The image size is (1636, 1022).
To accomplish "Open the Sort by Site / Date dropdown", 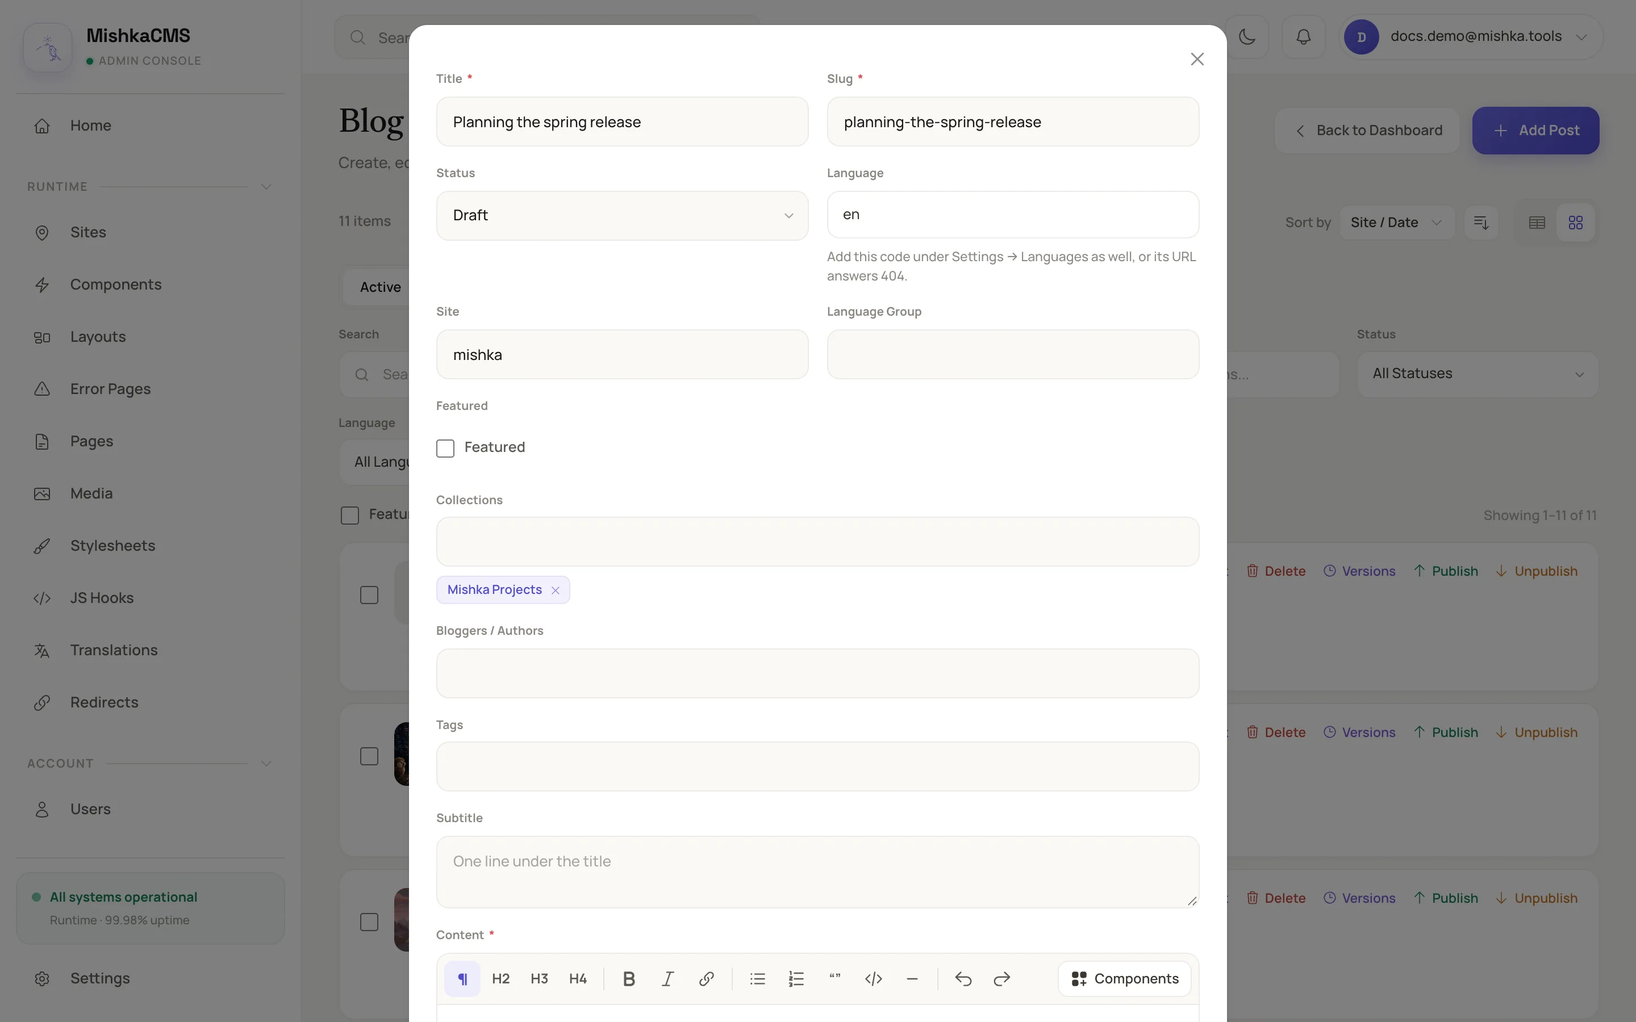I will click(x=1397, y=223).
